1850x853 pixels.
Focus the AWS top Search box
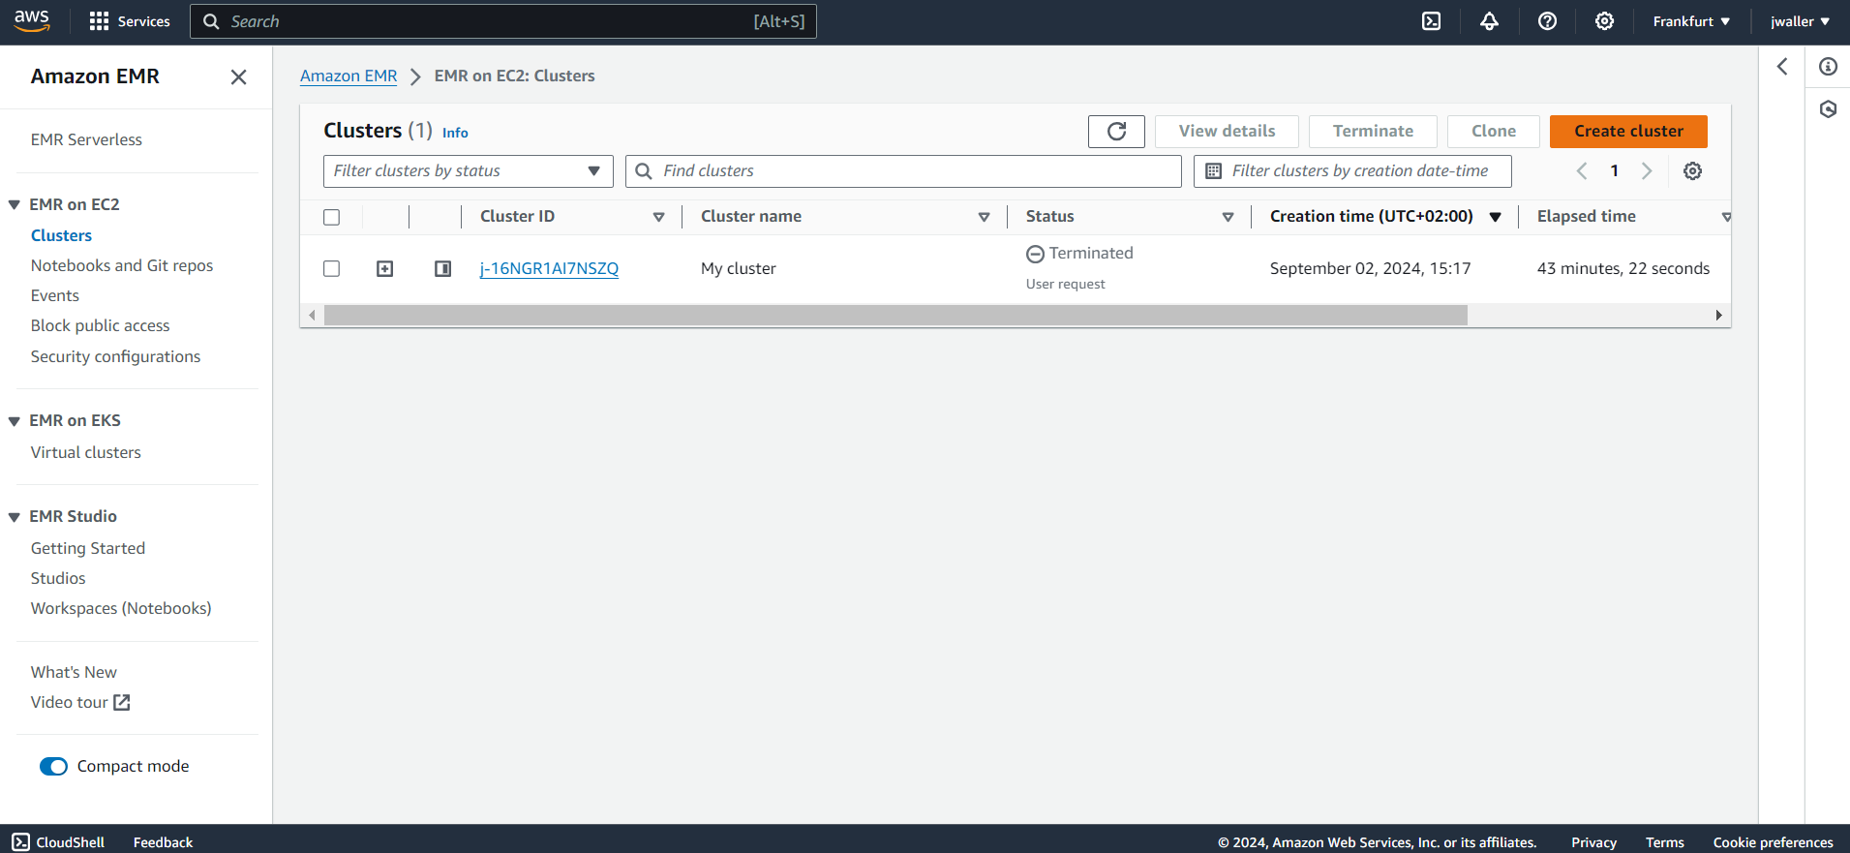(x=503, y=21)
